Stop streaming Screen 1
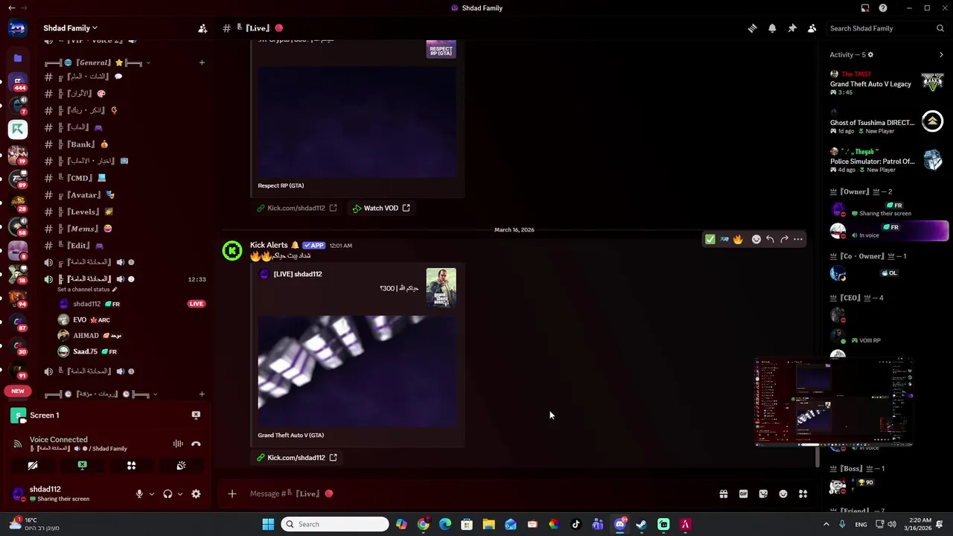The image size is (953, 536). tap(196, 415)
